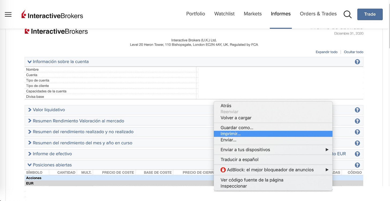Click the CANTIDAD column header

(x=66, y=173)
